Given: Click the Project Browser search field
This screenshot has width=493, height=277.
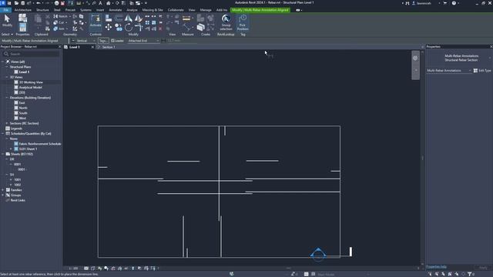Looking at the screenshot, I should point(32,54).
